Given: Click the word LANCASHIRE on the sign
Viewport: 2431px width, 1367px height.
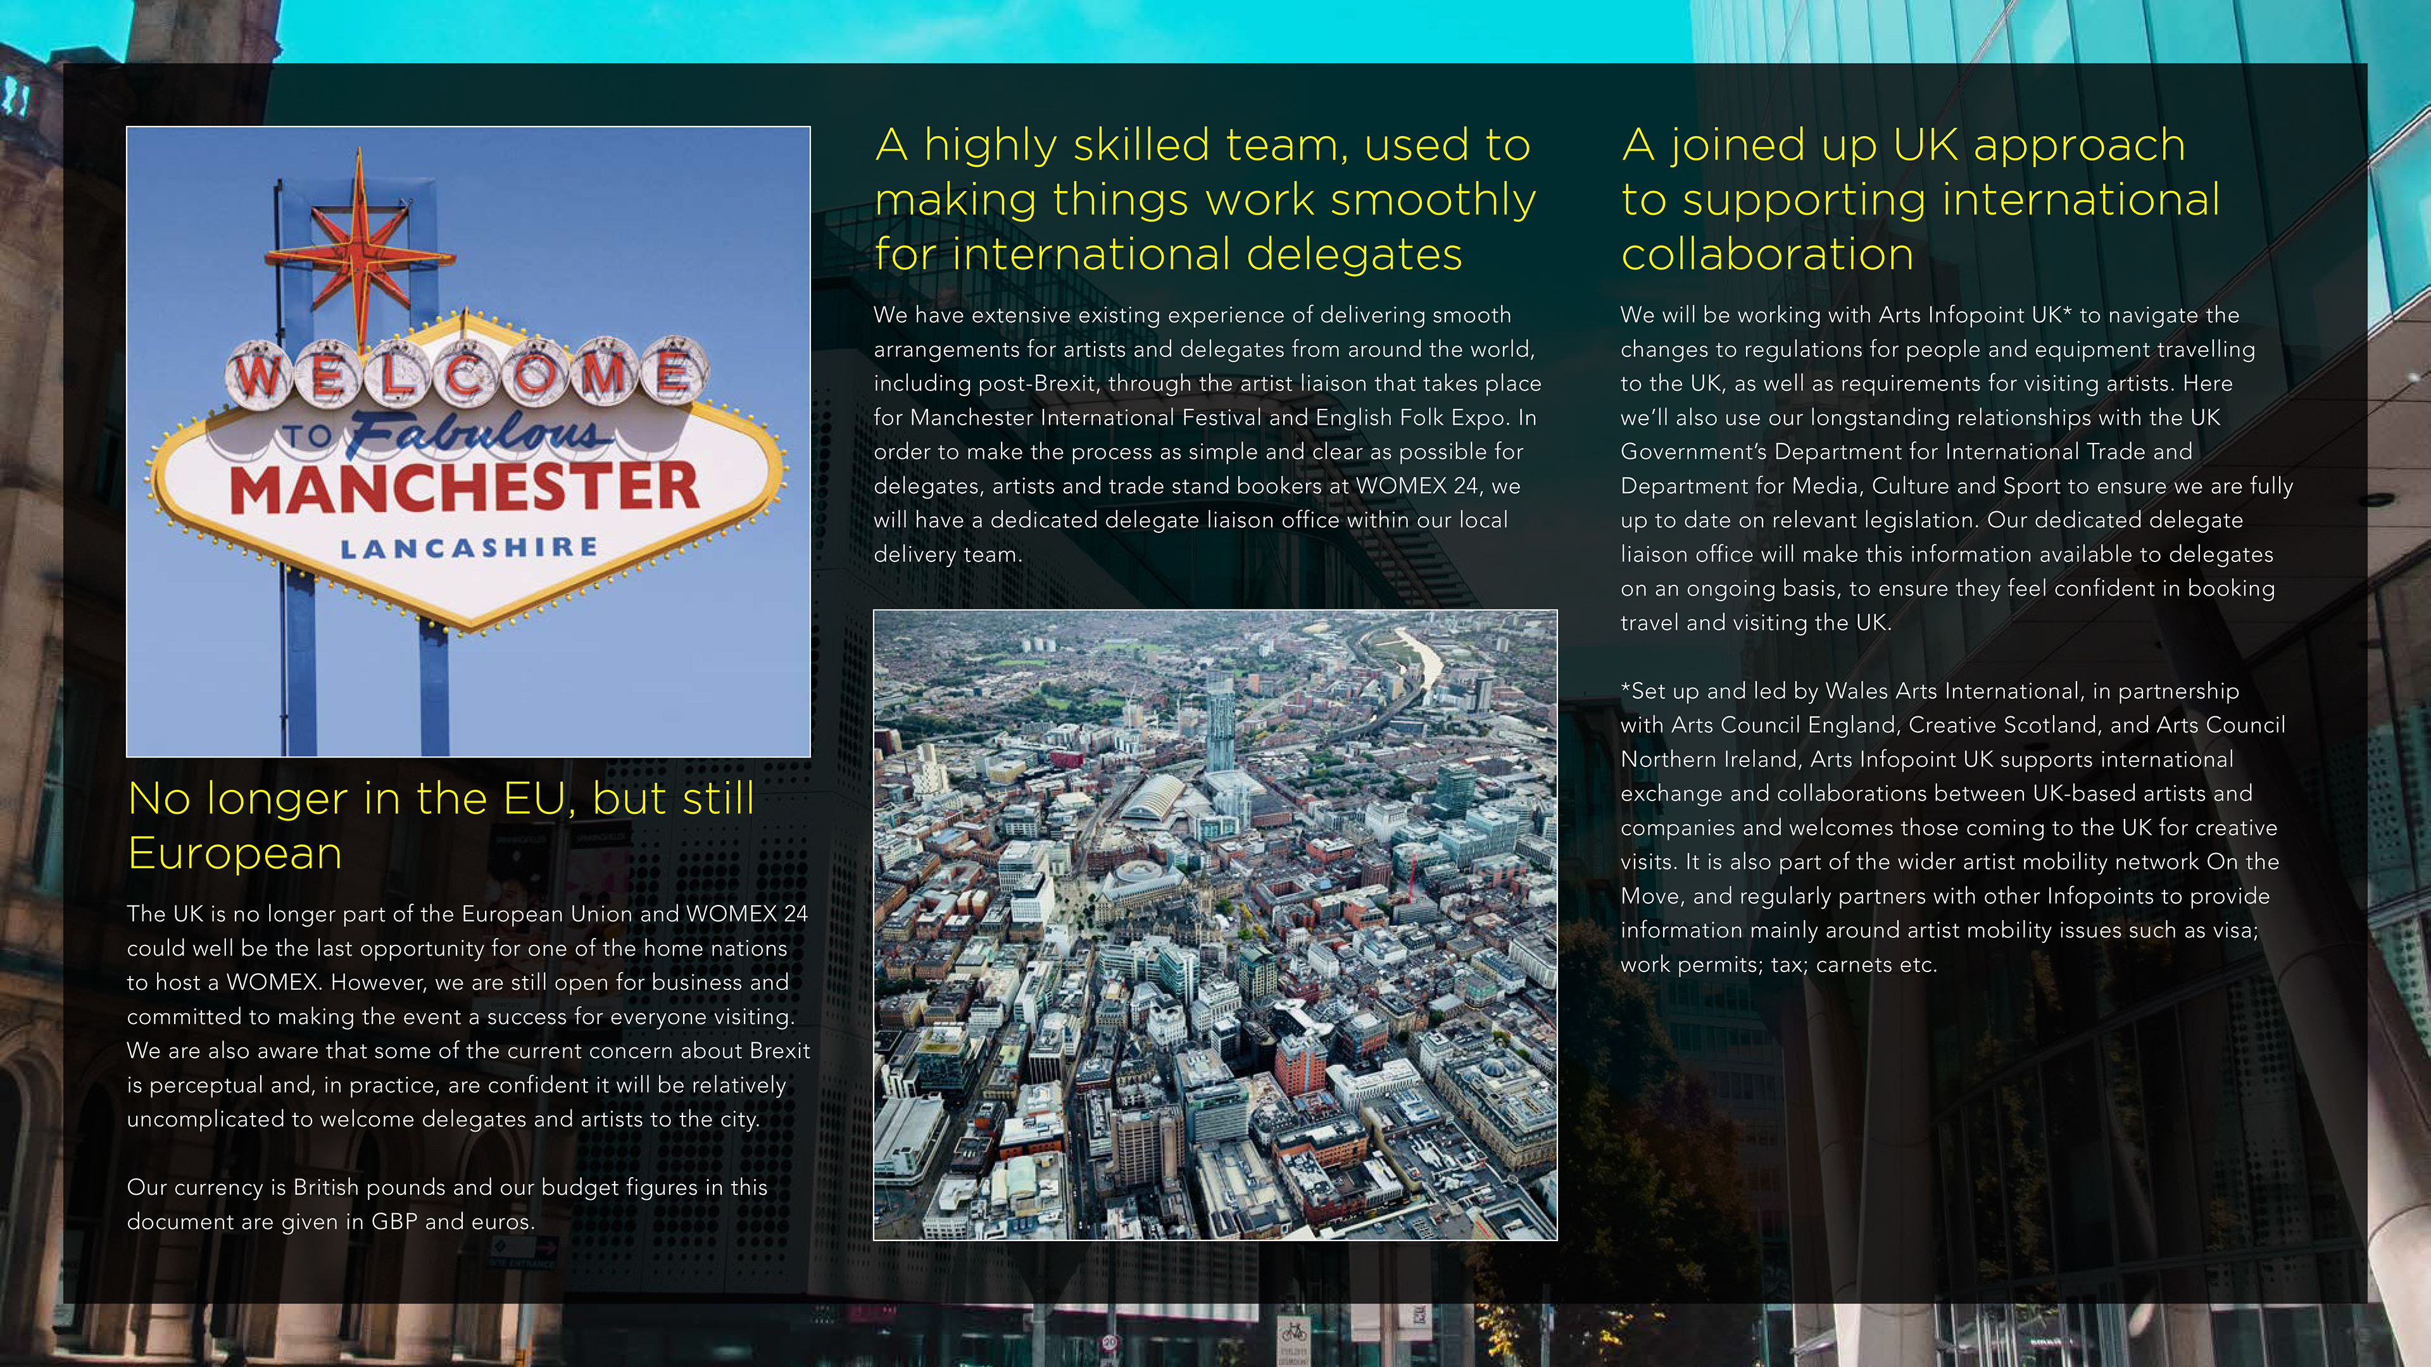Looking at the screenshot, I should 469,548.
